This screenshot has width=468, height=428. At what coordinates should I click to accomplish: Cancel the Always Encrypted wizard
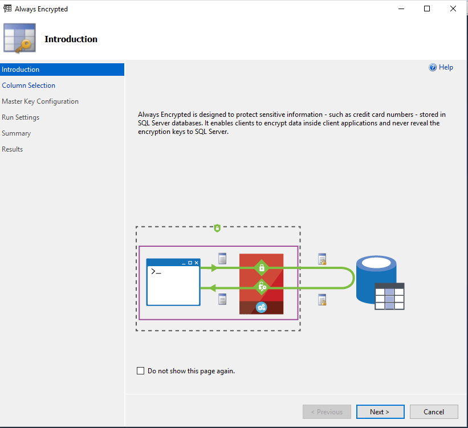433,412
